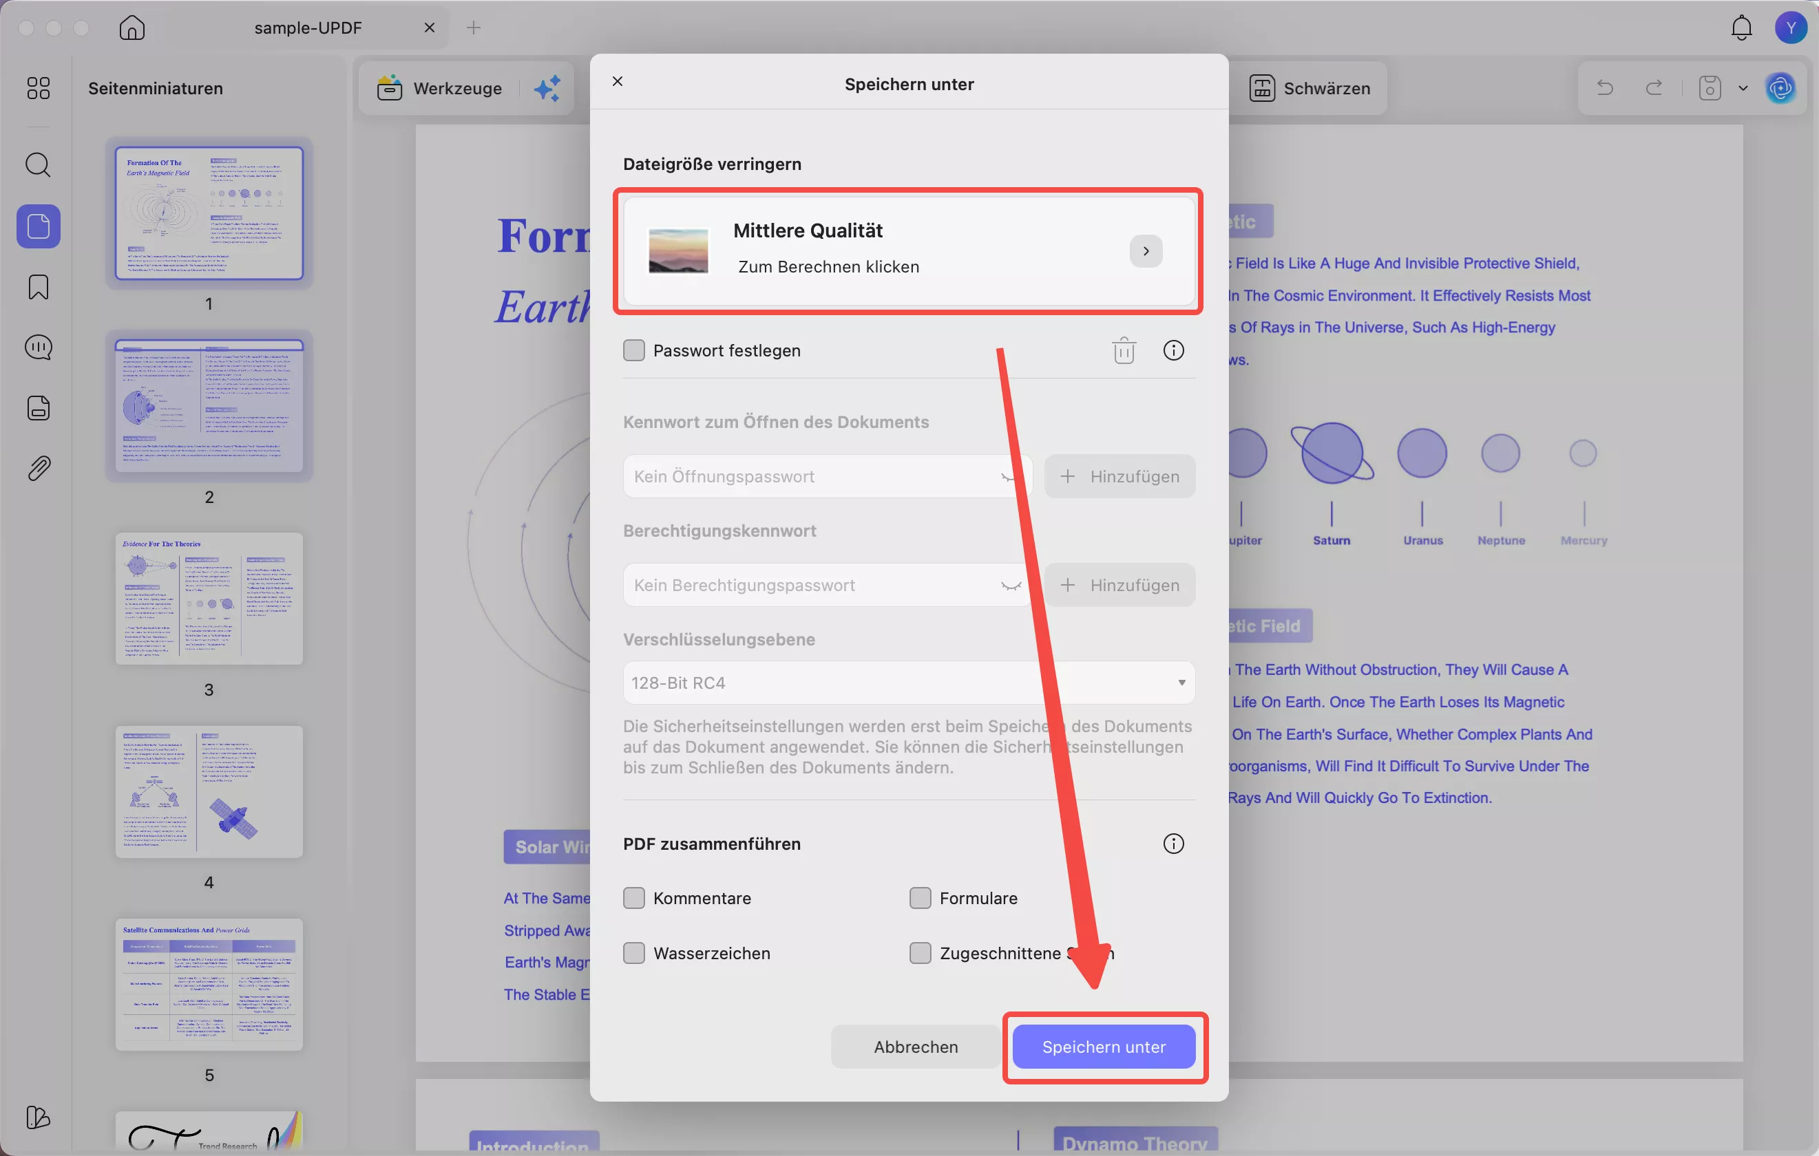The width and height of the screenshot is (1819, 1156).
Task: Toggle the Formulare checkbox
Action: click(x=920, y=898)
